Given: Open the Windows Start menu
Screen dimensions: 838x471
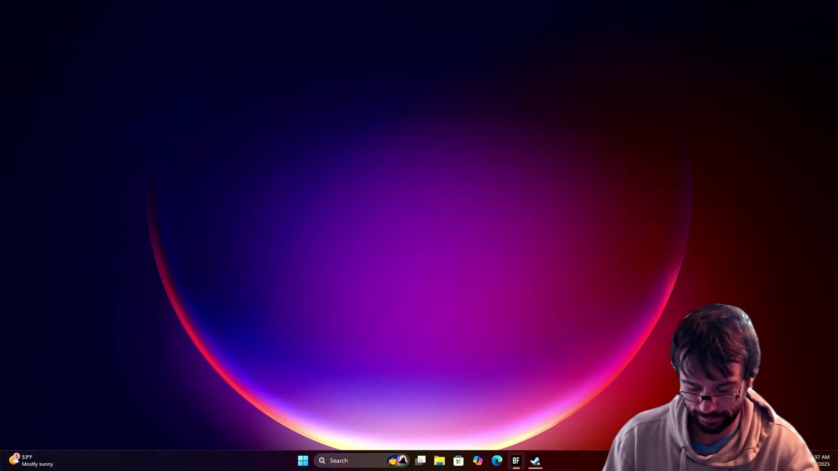Looking at the screenshot, I should [x=303, y=461].
